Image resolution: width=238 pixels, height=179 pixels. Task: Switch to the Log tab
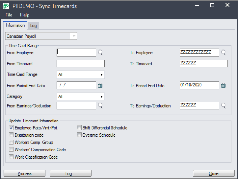click(x=33, y=26)
